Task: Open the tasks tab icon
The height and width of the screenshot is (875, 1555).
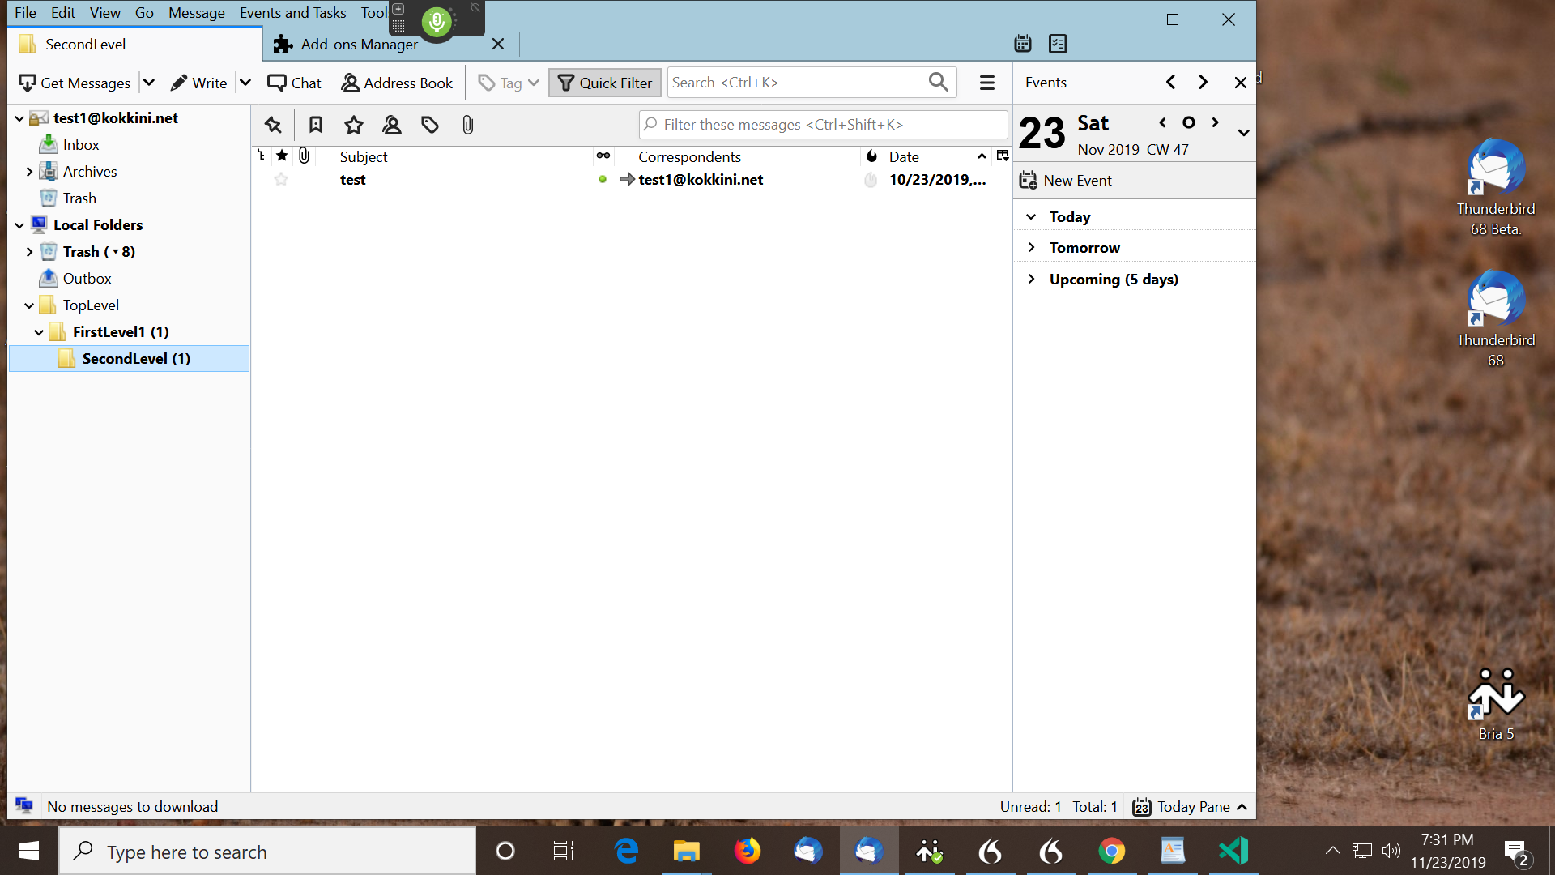Action: click(1058, 43)
